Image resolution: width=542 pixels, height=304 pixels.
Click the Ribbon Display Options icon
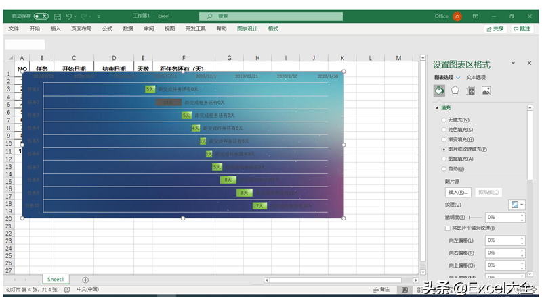coord(476,16)
